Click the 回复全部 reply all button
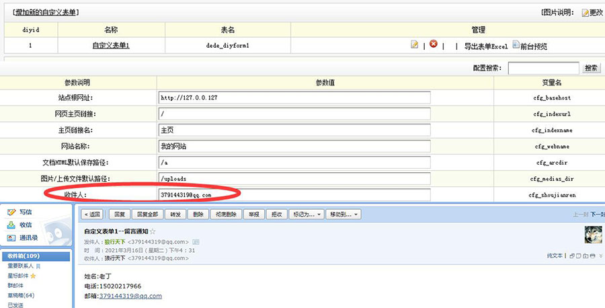This screenshot has width=605, height=308. point(147,215)
